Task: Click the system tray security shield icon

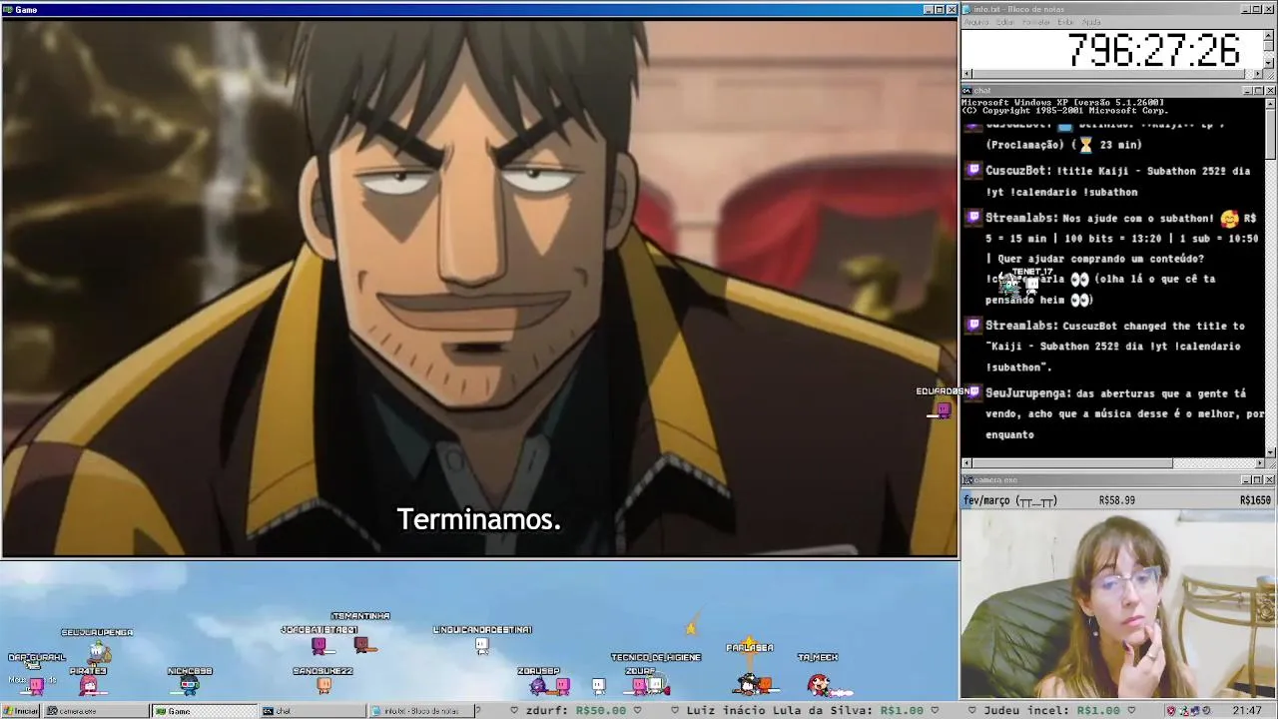Action: [1171, 711]
